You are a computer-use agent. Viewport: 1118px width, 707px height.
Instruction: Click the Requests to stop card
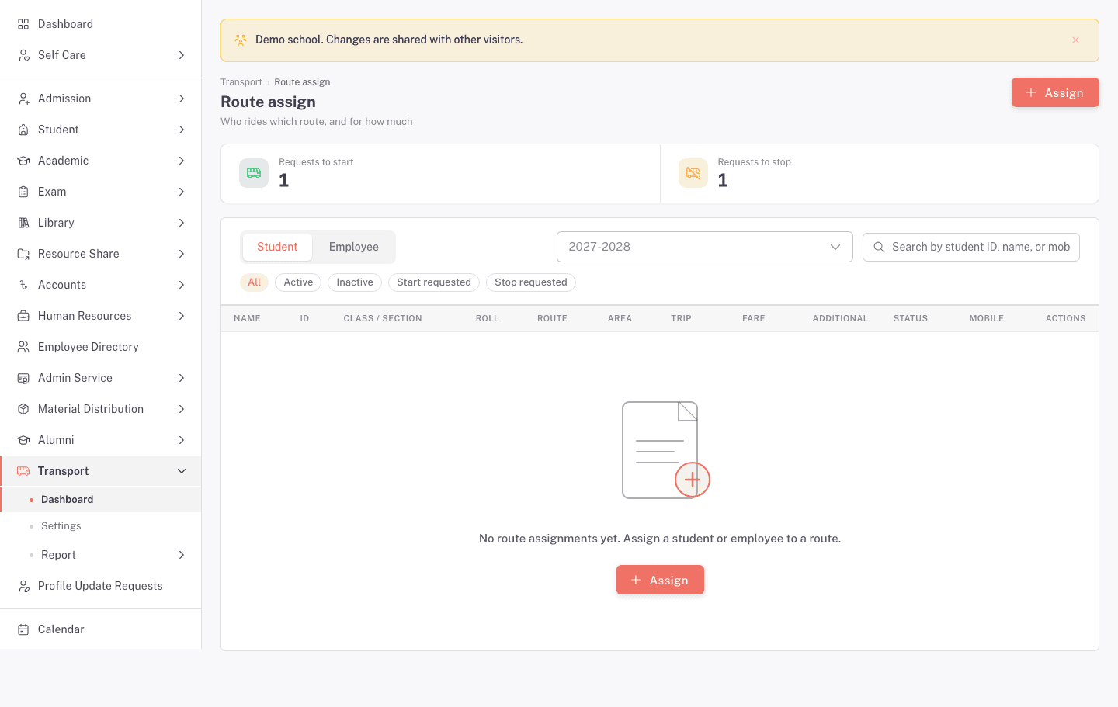tap(880, 173)
